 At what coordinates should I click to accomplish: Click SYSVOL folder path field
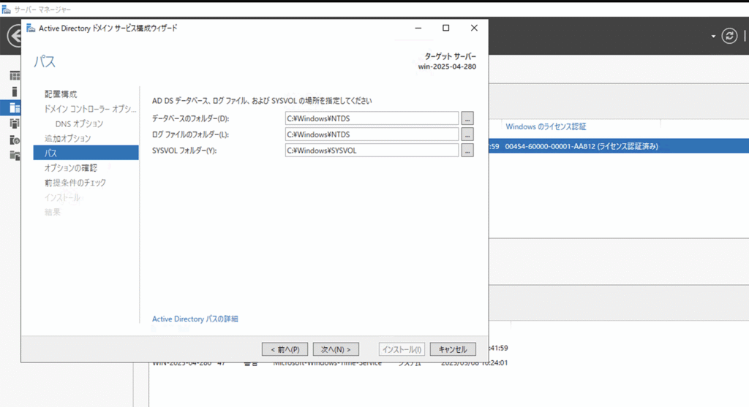pyautogui.click(x=372, y=151)
